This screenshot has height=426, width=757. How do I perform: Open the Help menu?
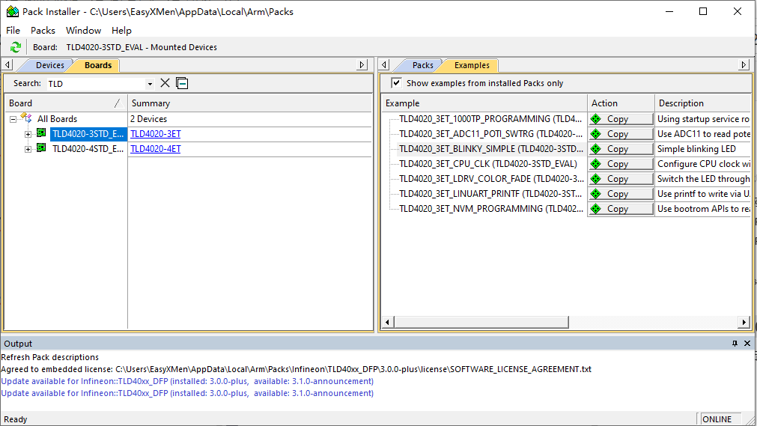click(x=121, y=30)
